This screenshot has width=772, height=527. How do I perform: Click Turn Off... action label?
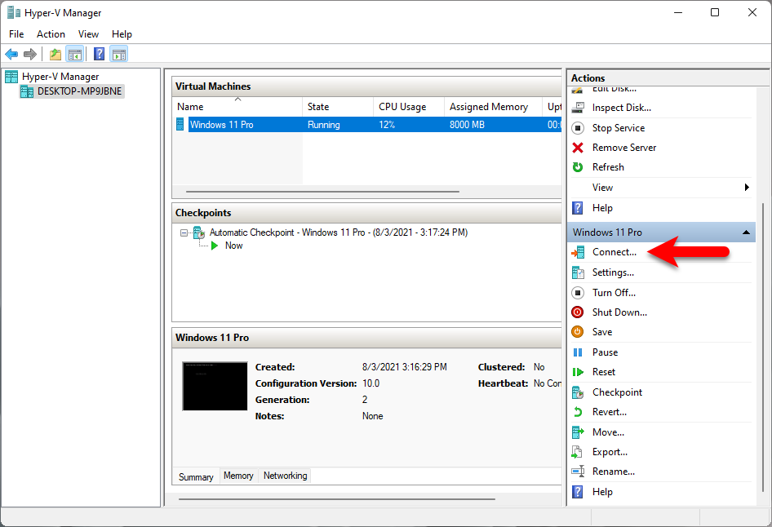pos(614,293)
